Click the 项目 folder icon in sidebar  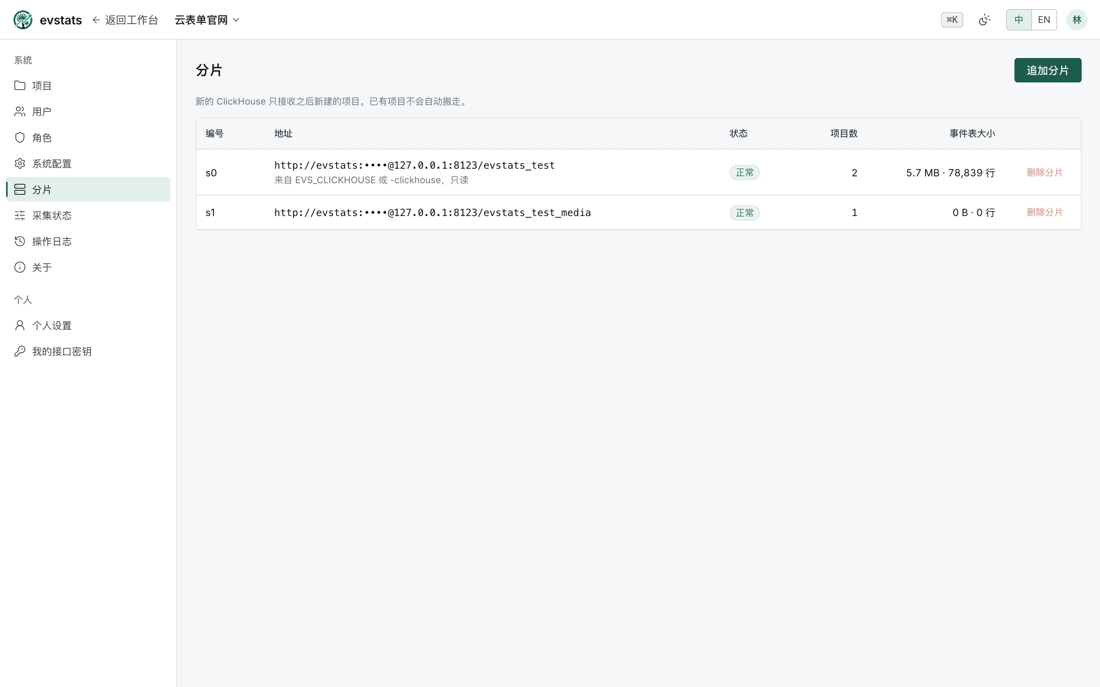click(x=19, y=85)
